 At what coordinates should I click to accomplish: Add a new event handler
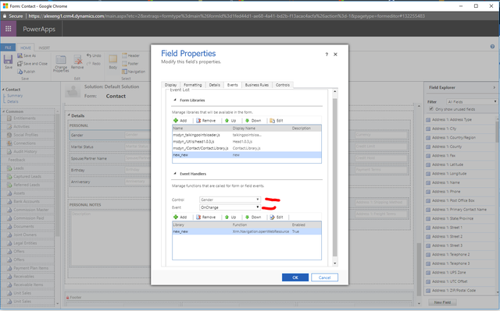[x=180, y=217]
